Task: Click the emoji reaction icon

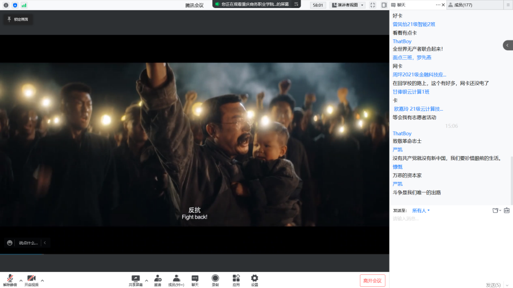Action: click(10, 242)
